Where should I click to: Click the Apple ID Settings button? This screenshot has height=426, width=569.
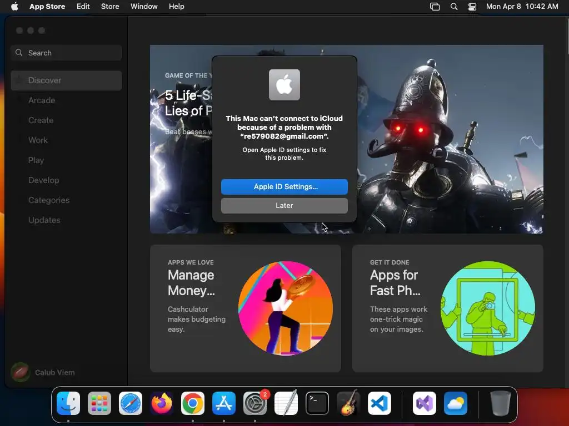284,187
